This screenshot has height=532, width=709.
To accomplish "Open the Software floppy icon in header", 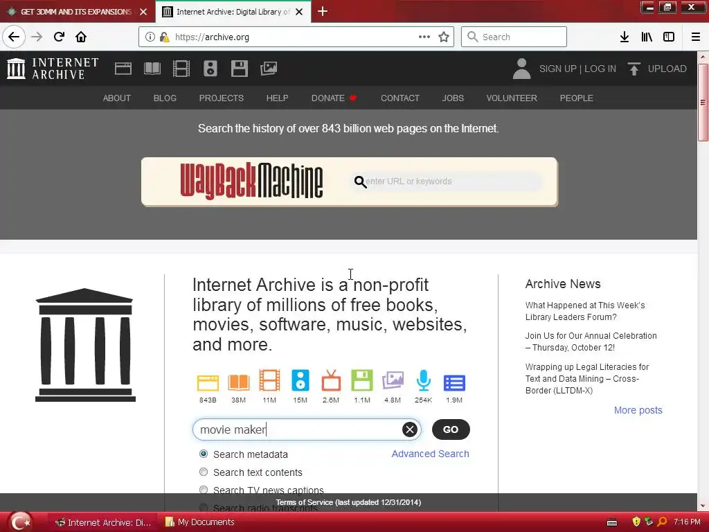I will [x=239, y=69].
